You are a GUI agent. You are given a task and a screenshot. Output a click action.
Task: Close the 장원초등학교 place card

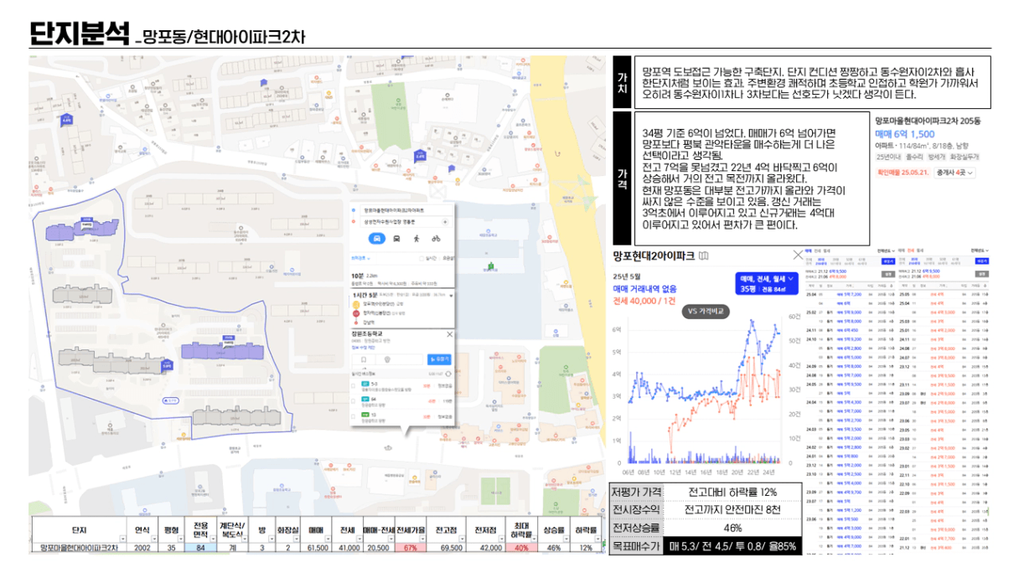click(x=449, y=334)
